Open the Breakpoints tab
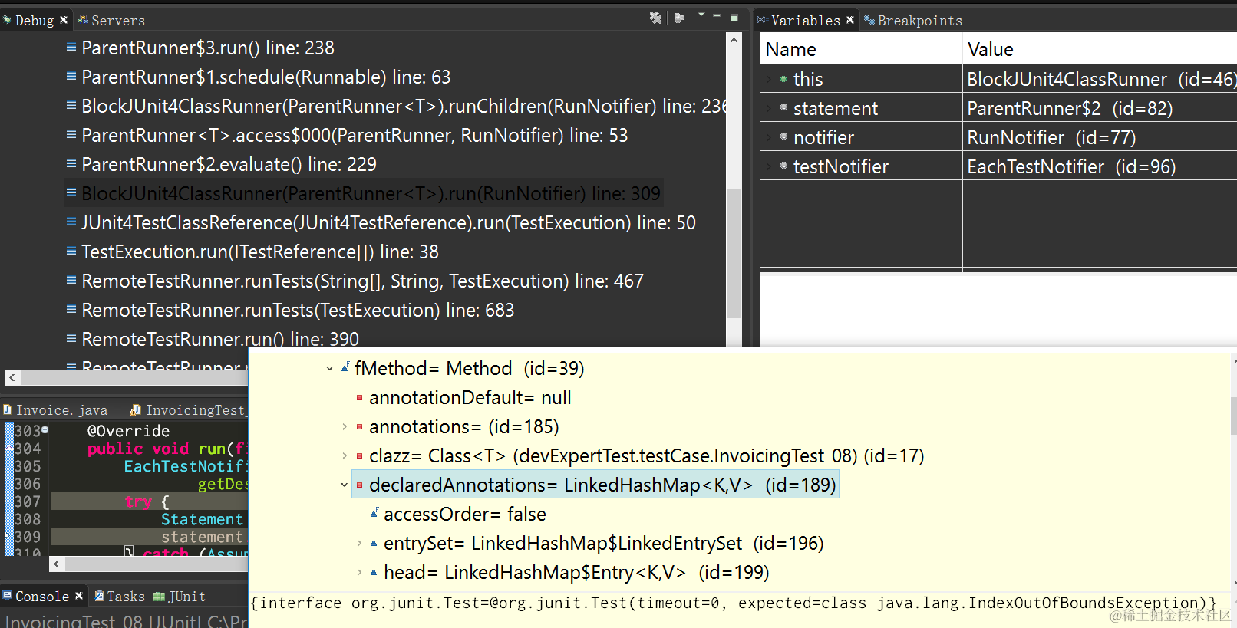Viewport: 1237px width, 628px height. tap(913, 21)
